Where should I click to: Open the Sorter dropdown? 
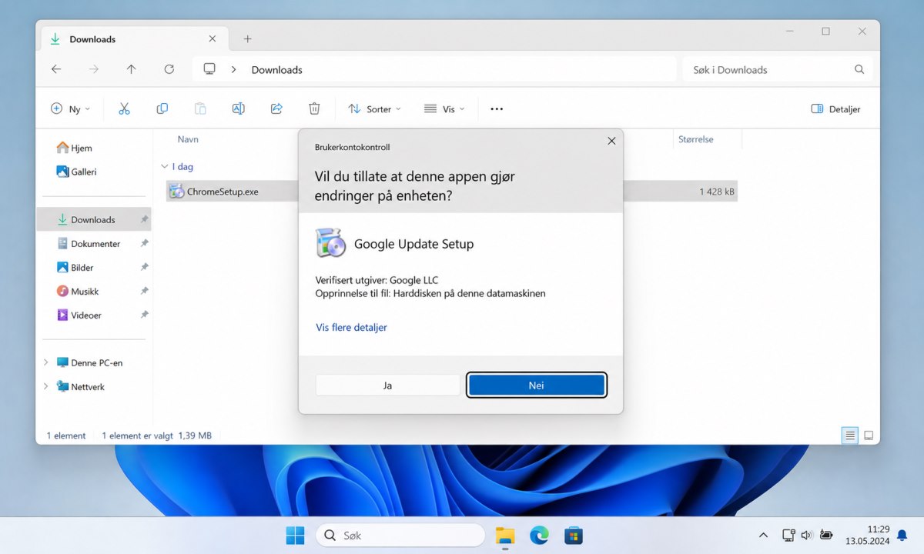coord(375,109)
